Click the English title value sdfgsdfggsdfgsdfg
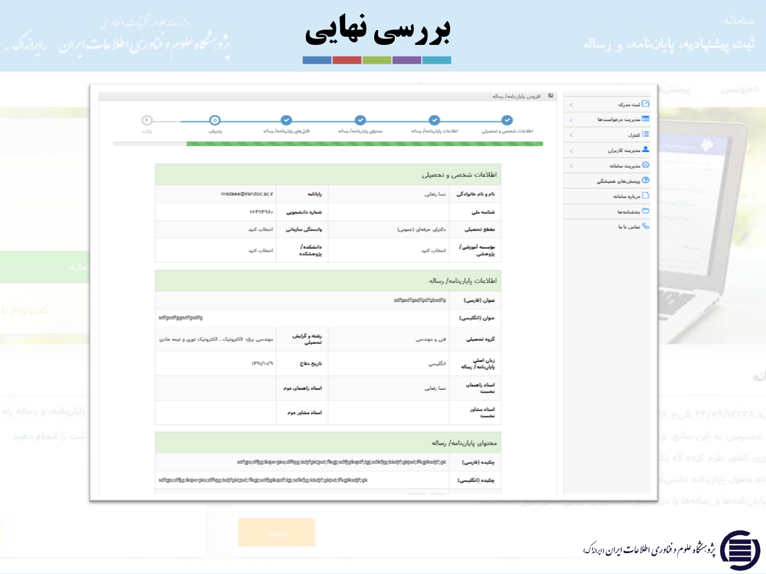The image size is (766, 574). pos(180,317)
